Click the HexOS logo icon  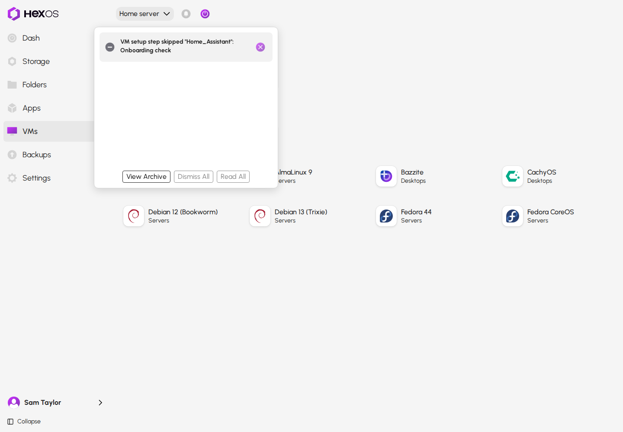(14, 14)
